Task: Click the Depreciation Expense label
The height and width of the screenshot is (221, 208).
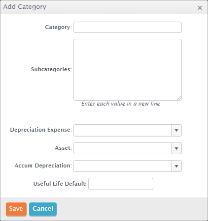Action: [x=41, y=130]
